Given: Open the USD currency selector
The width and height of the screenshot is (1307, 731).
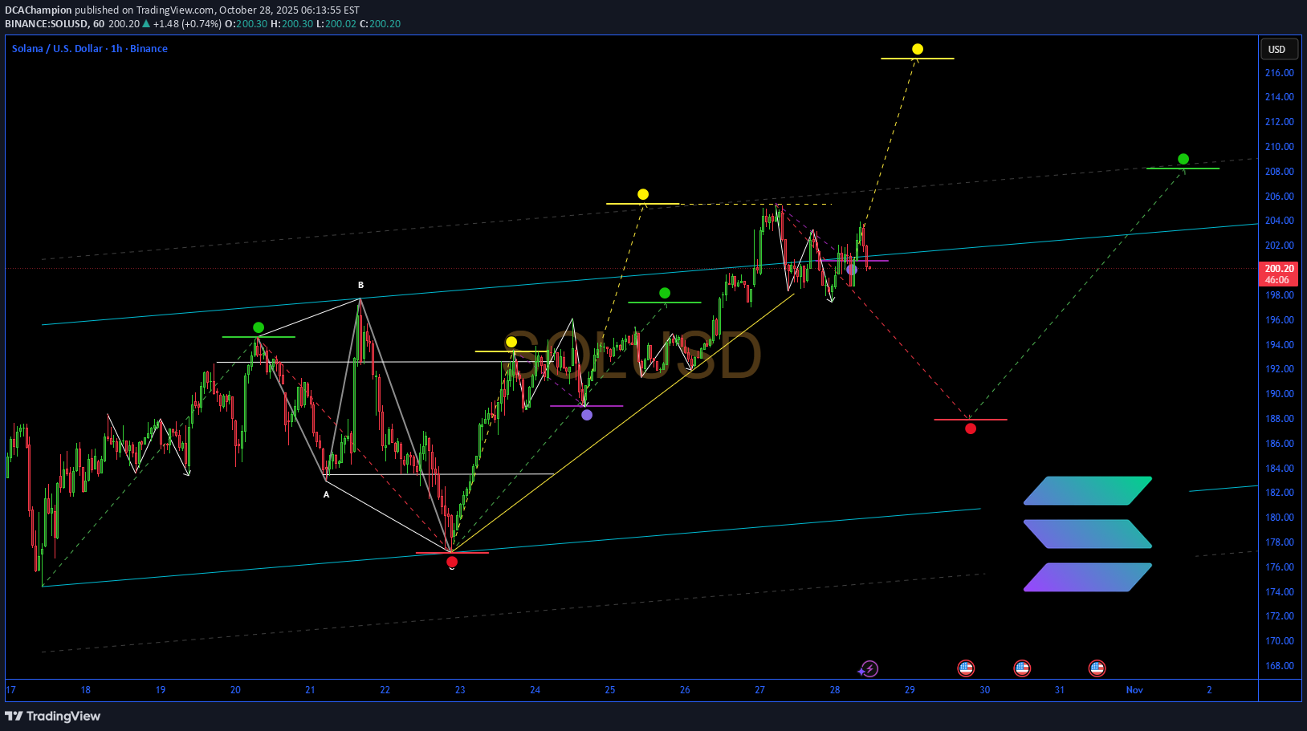Looking at the screenshot, I should 1276,50.
